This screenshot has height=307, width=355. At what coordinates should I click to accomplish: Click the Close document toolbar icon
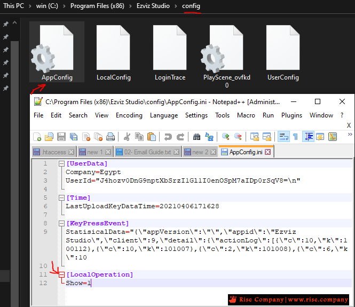pos(86,137)
